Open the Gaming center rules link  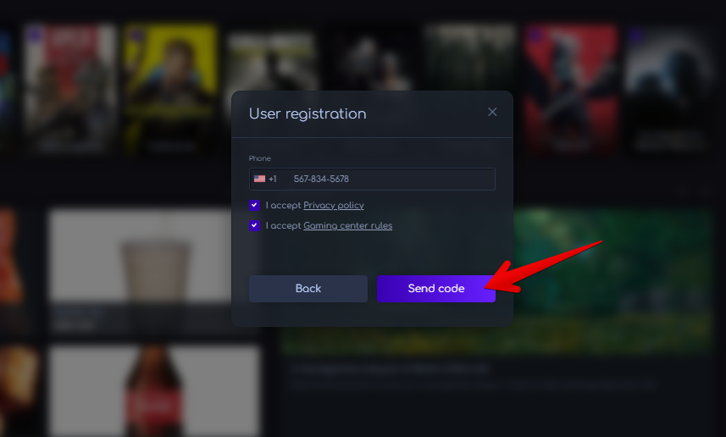(347, 226)
